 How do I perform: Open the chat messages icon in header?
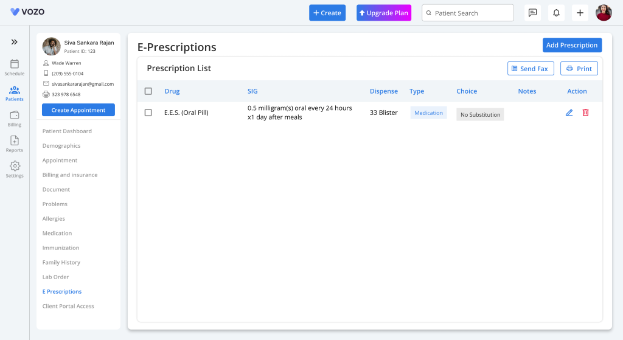(532, 13)
